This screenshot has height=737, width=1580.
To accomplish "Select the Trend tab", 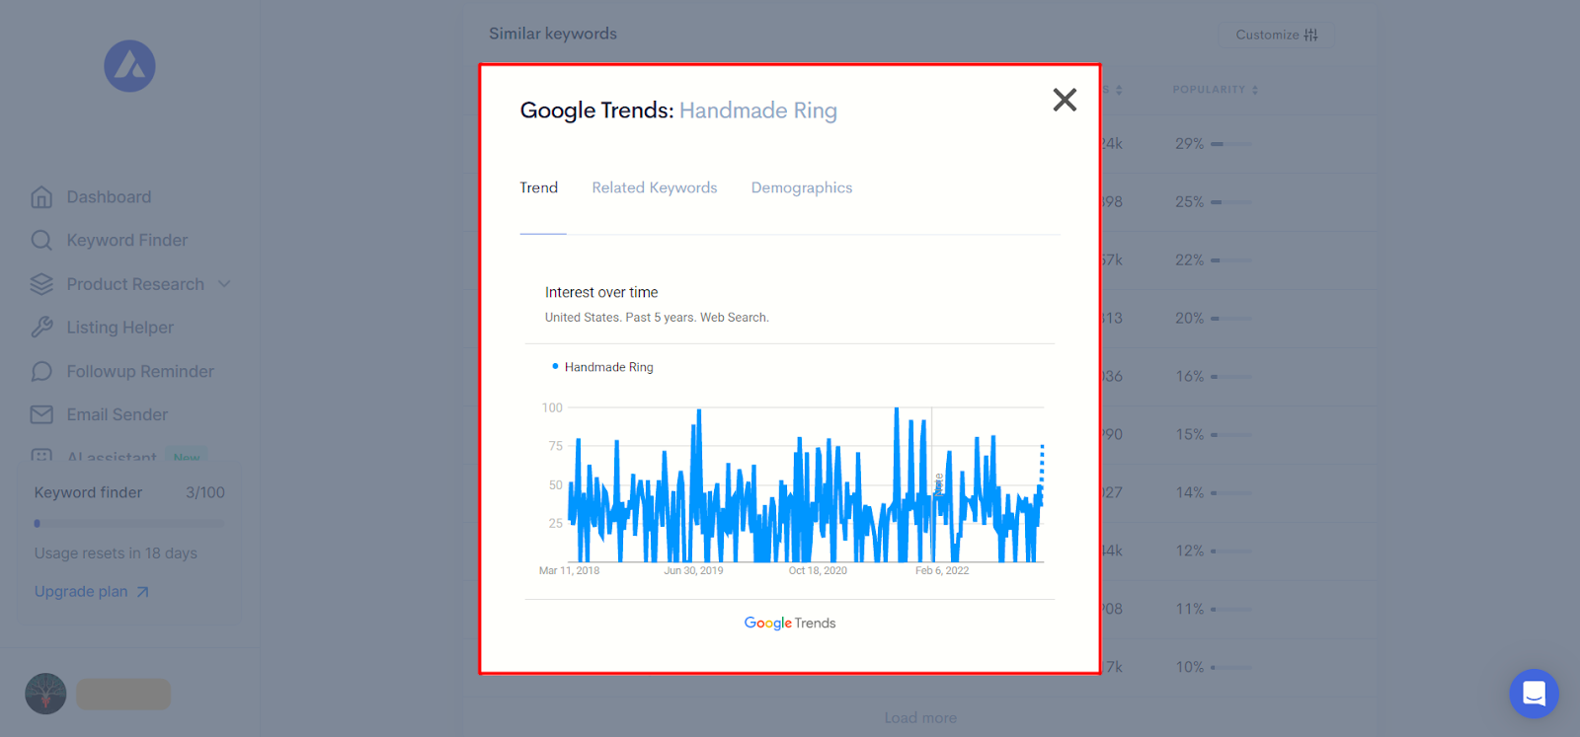I will coord(539,187).
